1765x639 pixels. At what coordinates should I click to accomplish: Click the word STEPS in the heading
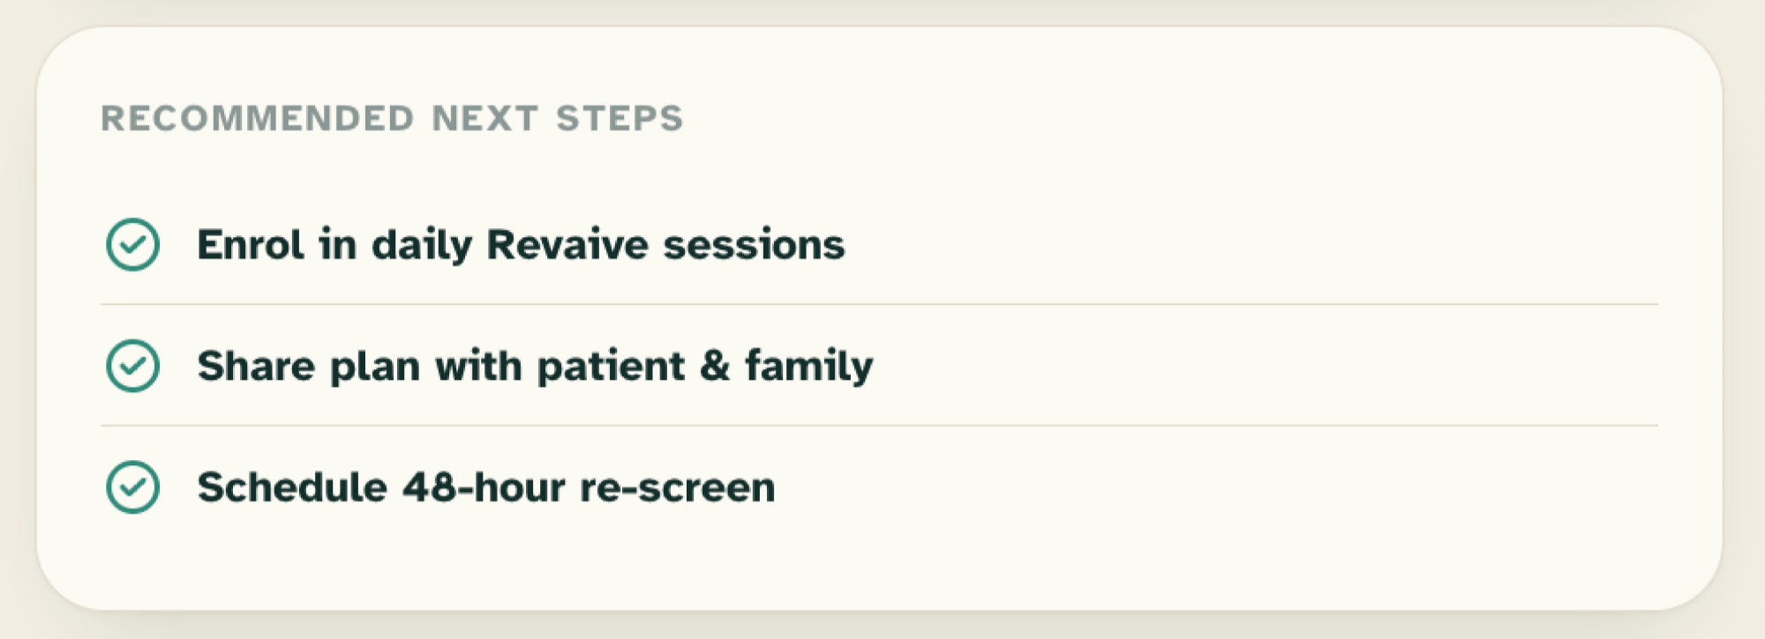point(620,118)
